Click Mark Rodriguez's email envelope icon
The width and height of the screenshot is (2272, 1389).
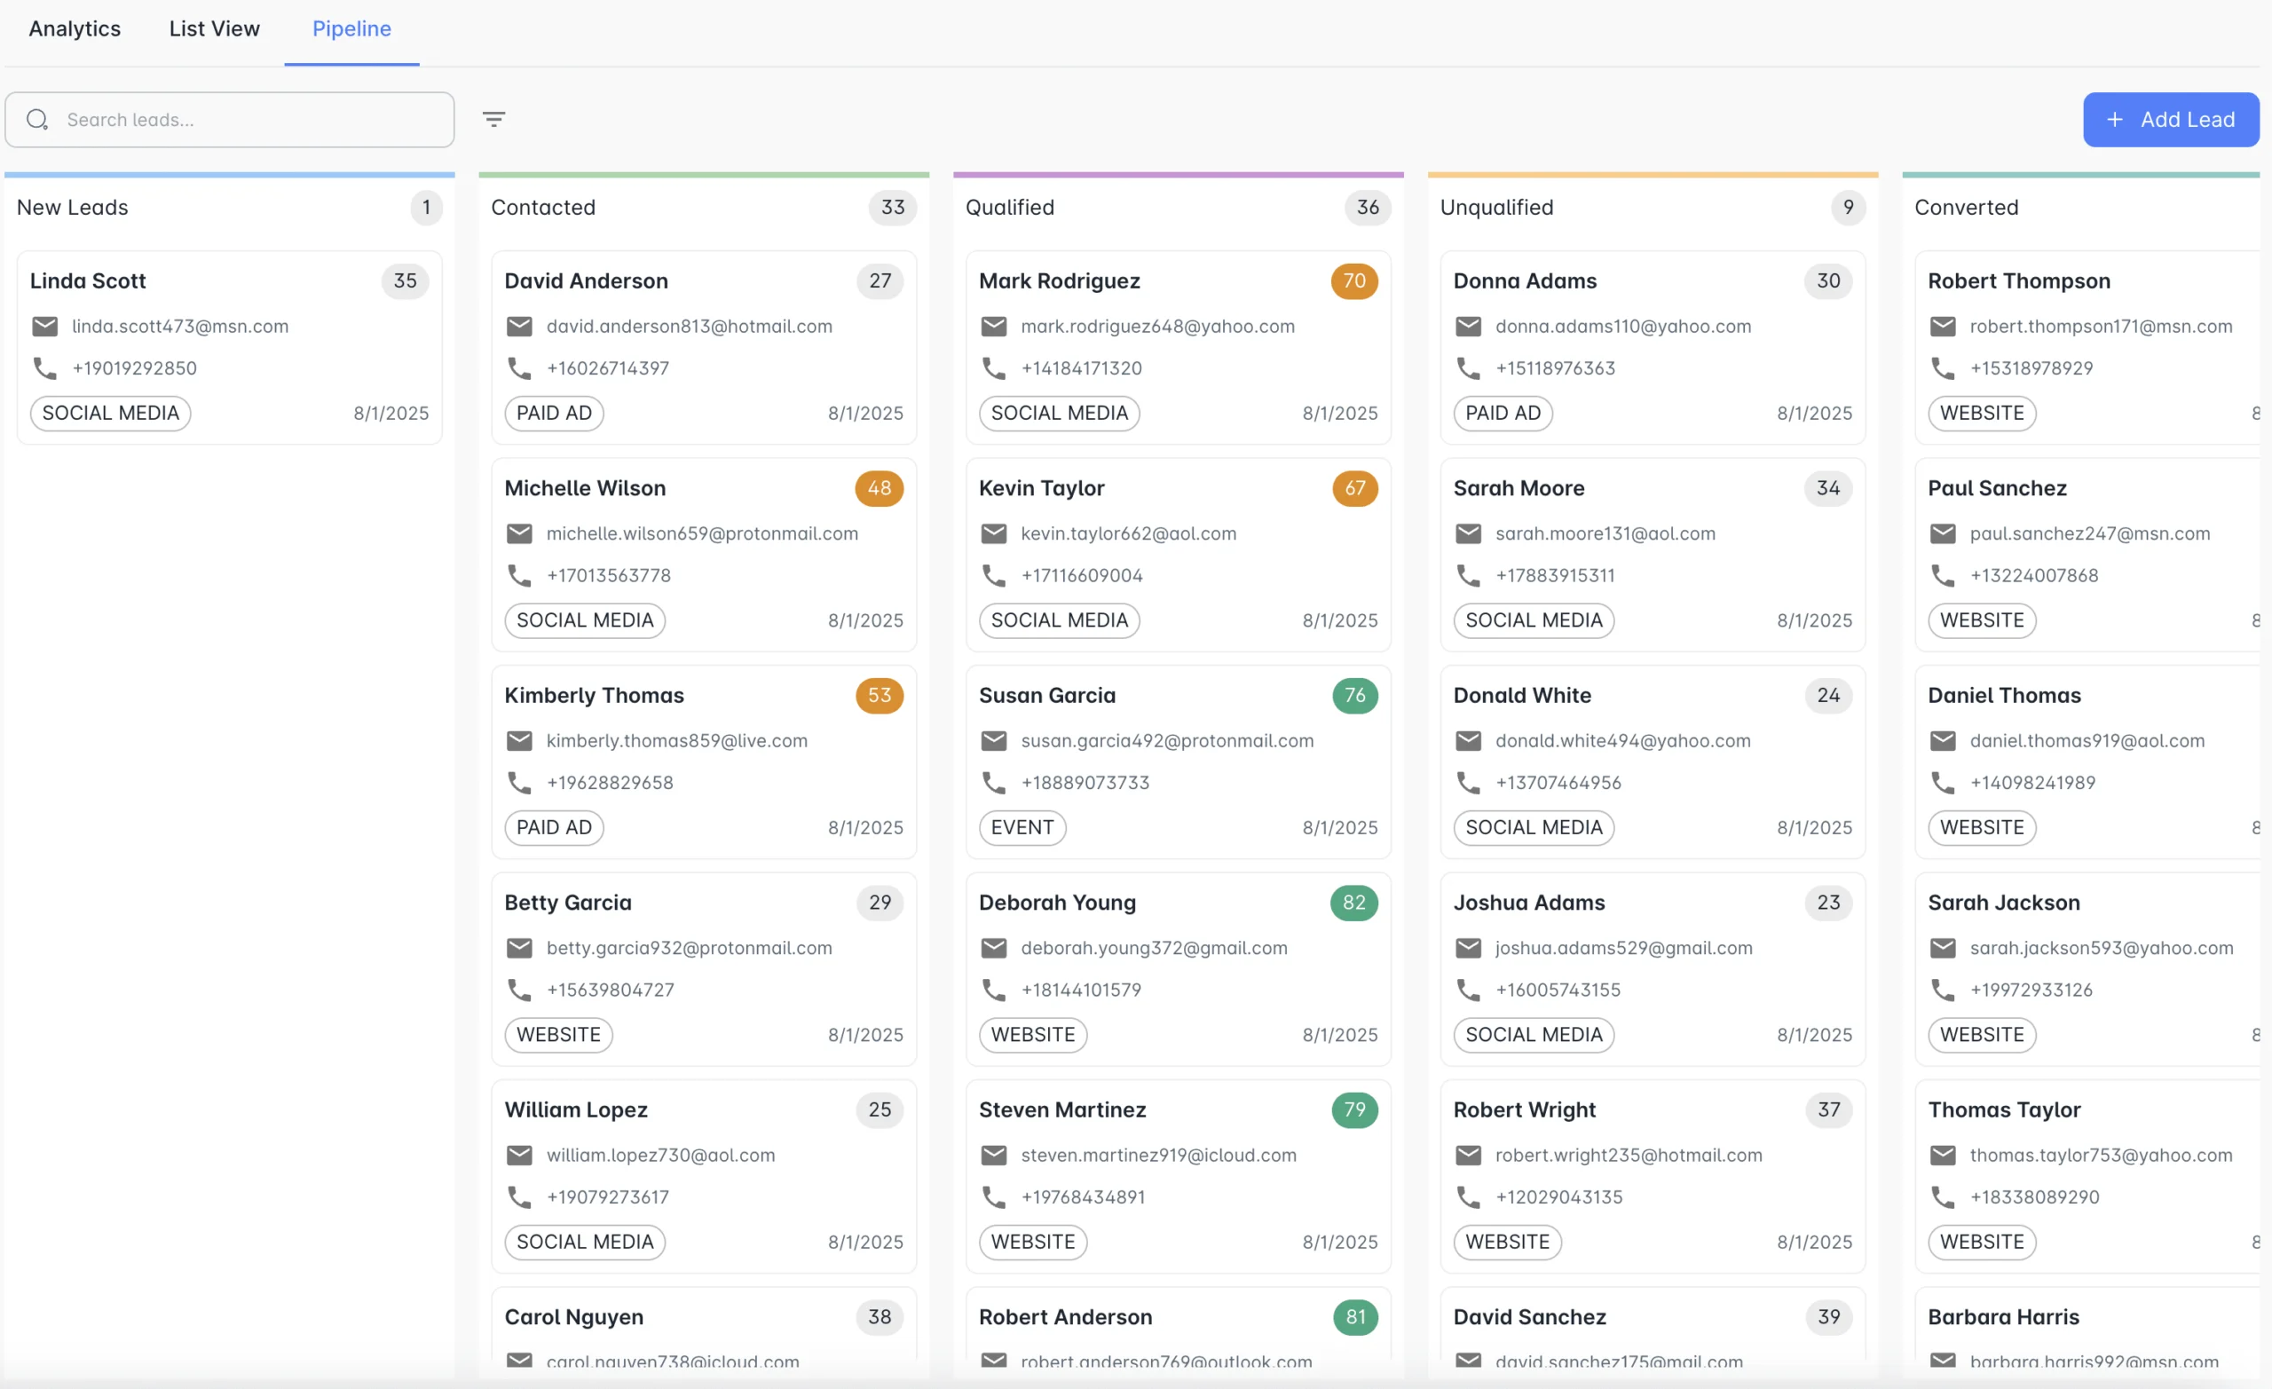click(x=993, y=327)
